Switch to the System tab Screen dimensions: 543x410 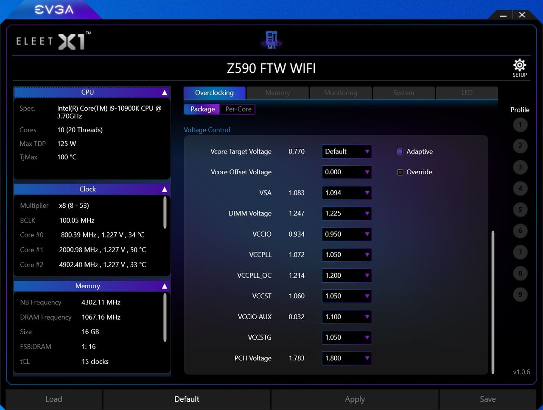(x=403, y=93)
